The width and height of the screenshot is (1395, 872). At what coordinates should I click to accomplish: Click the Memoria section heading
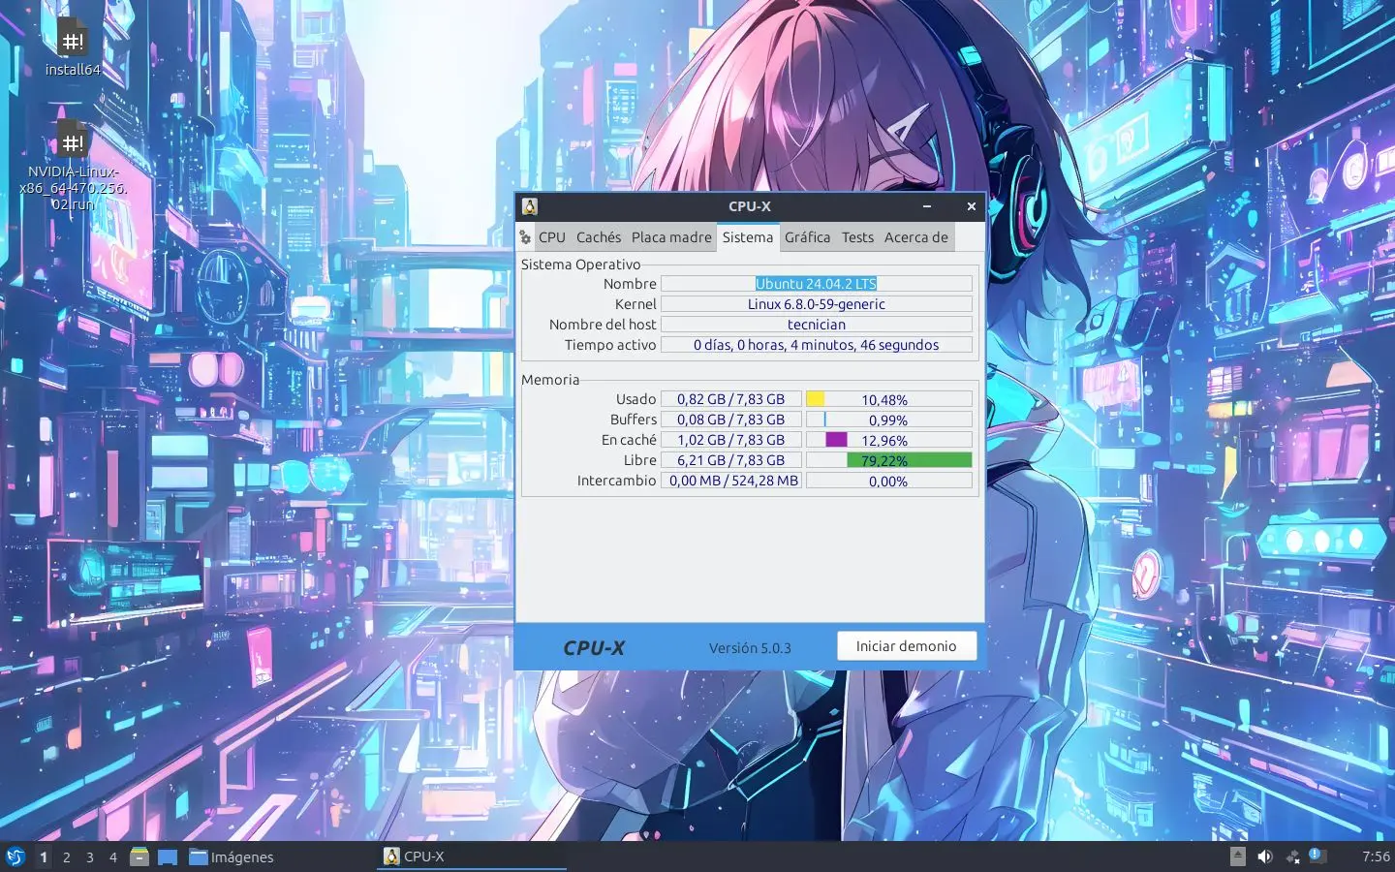coord(550,380)
